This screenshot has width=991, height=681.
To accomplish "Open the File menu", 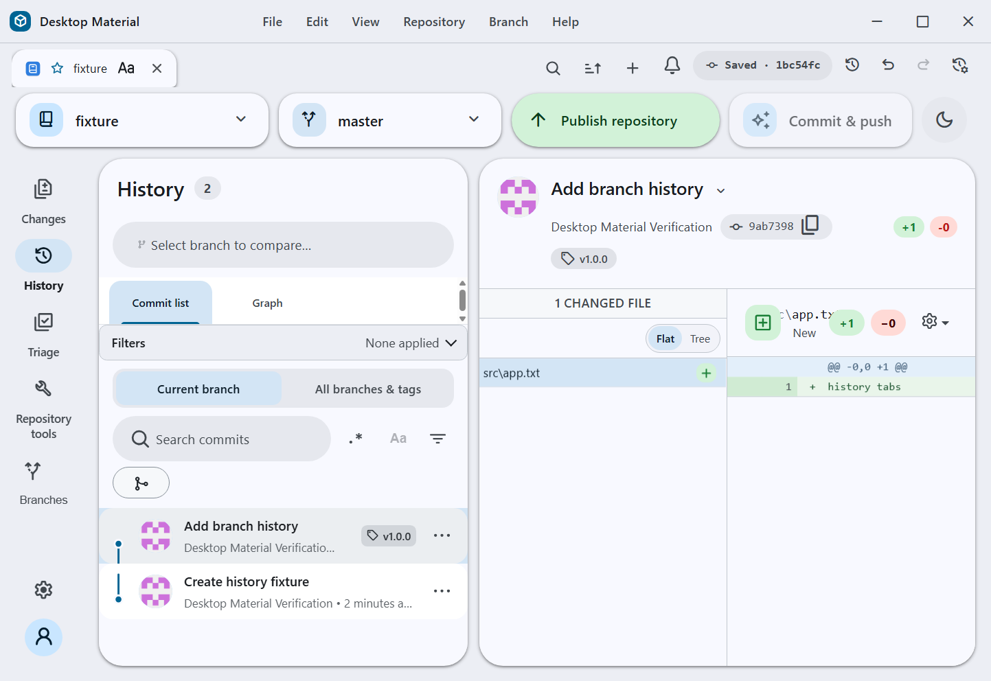I will point(272,21).
